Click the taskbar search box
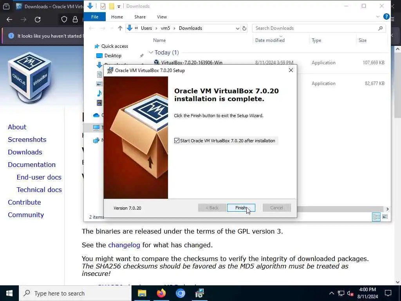 [x=75, y=293]
